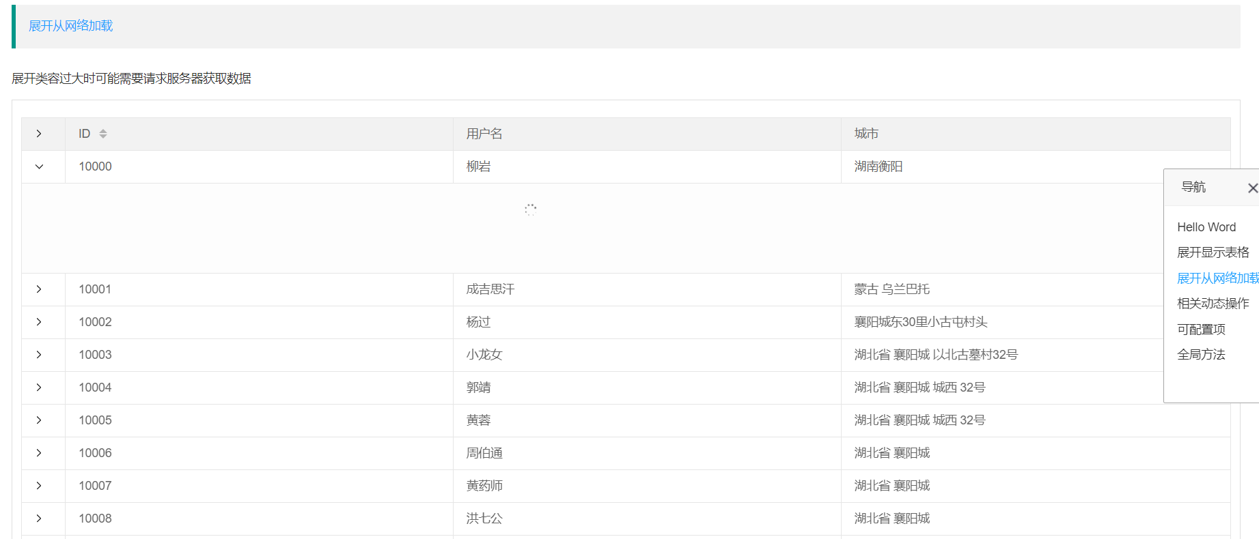Viewport: 1259px width, 539px height.
Task: Expand row 10004 郭靖
Action: [x=39, y=388]
